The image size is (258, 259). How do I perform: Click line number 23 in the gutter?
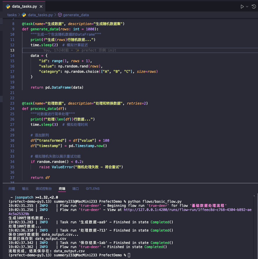(x=12, y=103)
